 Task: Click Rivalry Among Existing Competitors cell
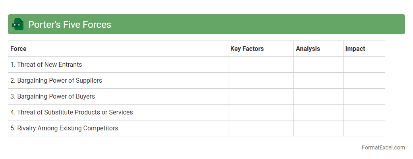(x=64, y=128)
